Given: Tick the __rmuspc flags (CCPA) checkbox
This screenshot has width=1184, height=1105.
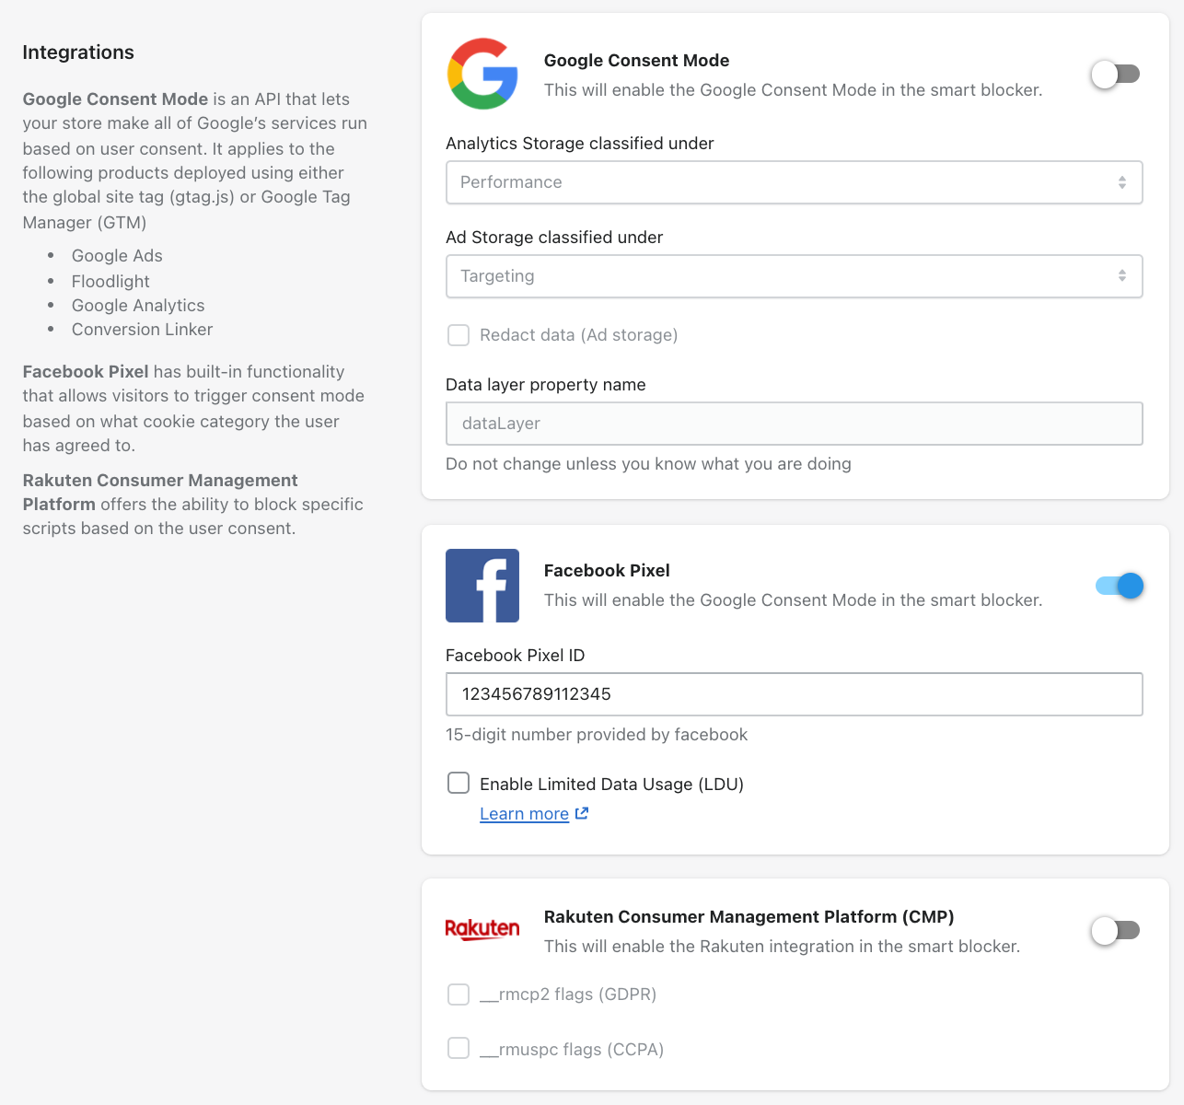Looking at the screenshot, I should (x=459, y=1049).
